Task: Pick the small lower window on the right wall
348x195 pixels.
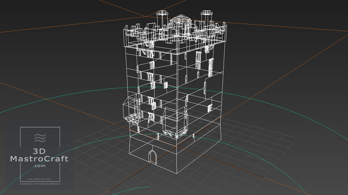Action: click(x=209, y=108)
